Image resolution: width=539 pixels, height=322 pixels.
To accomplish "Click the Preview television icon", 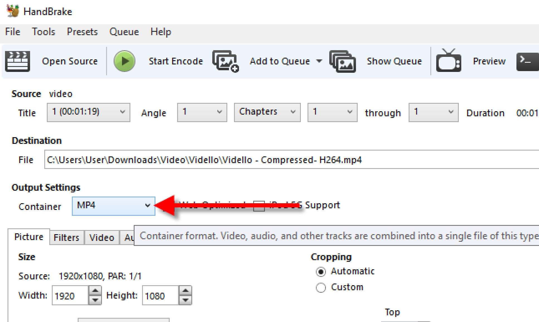I will (448, 61).
